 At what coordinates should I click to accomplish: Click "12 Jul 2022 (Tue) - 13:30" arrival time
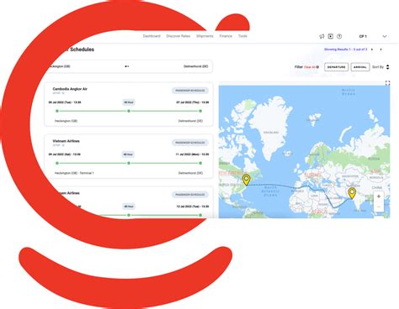coord(193,207)
